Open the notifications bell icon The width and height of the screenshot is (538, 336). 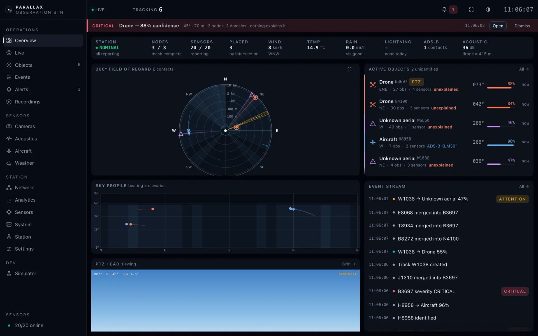[x=444, y=10]
